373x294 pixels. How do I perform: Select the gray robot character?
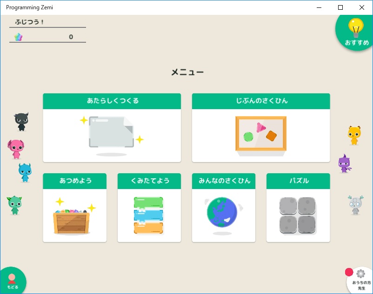click(355, 205)
